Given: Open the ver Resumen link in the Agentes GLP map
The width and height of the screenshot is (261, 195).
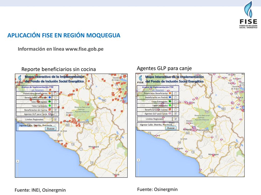Looking at the screenshot, I should 158,90.
